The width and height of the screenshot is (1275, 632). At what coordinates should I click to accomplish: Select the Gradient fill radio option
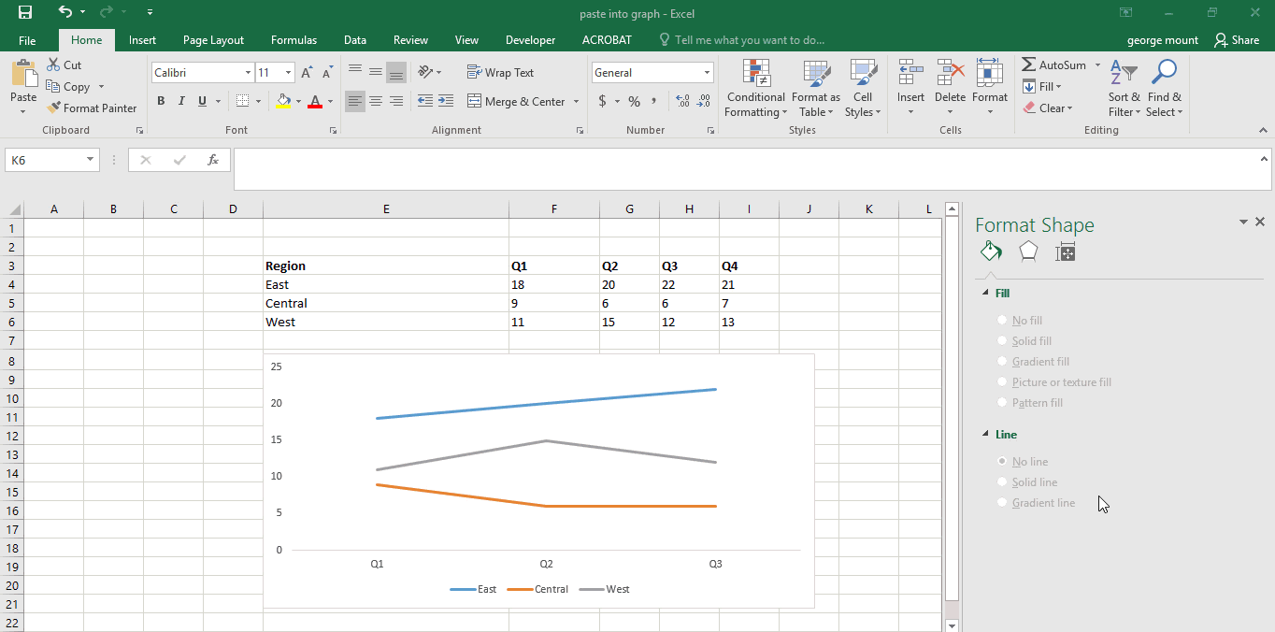(1003, 362)
